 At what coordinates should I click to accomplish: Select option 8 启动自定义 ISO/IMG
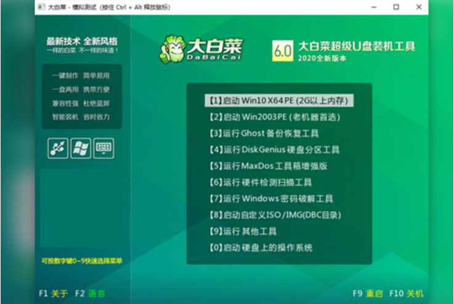275,215
